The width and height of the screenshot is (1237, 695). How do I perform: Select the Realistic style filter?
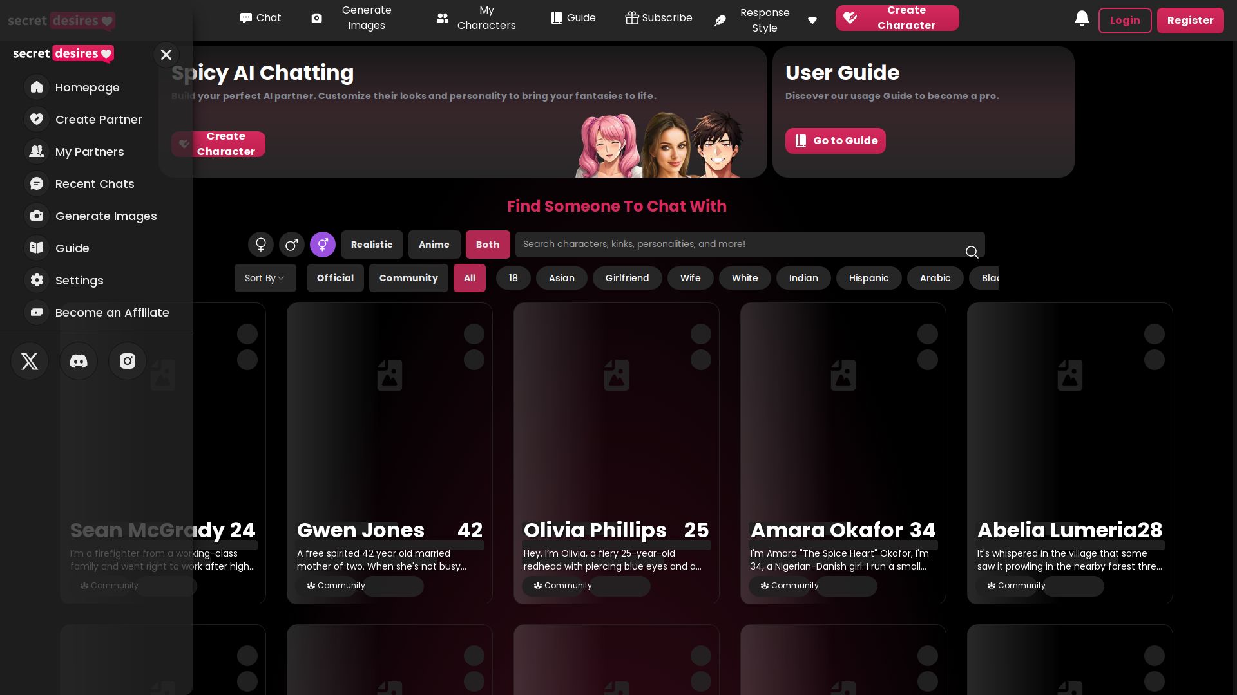click(372, 245)
